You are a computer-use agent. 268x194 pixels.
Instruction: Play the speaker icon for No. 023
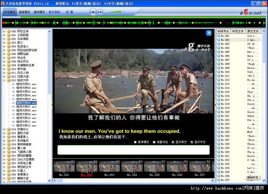(x=219, y=124)
